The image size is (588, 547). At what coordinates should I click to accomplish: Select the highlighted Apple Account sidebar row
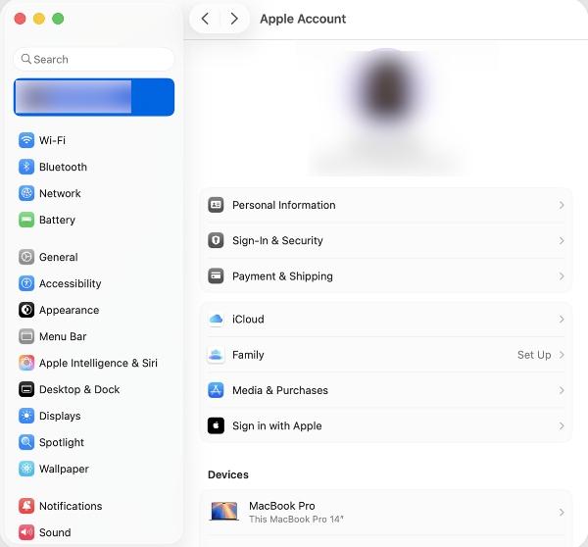94,97
